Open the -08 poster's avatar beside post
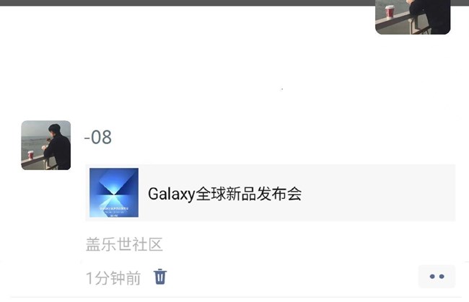Image resolution: width=469 pixels, height=302 pixels. [46, 145]
